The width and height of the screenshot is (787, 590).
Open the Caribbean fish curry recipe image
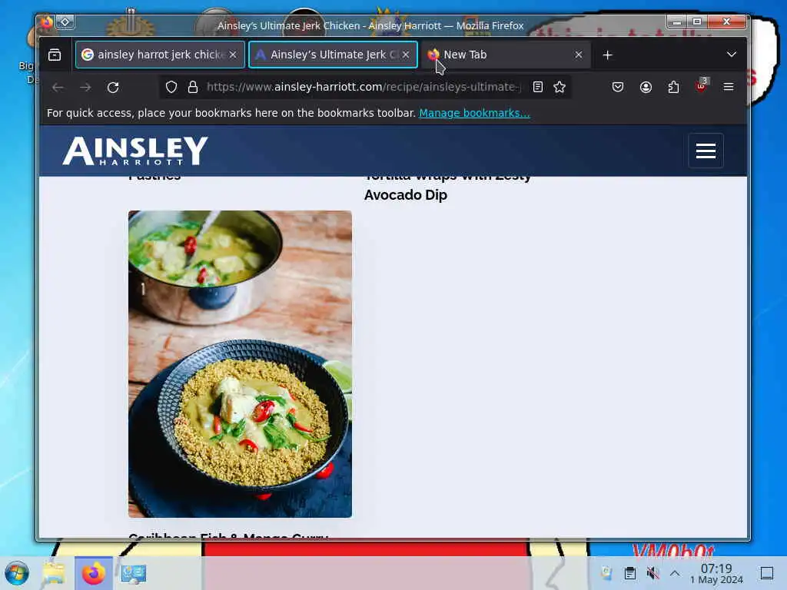pos(240,363)
